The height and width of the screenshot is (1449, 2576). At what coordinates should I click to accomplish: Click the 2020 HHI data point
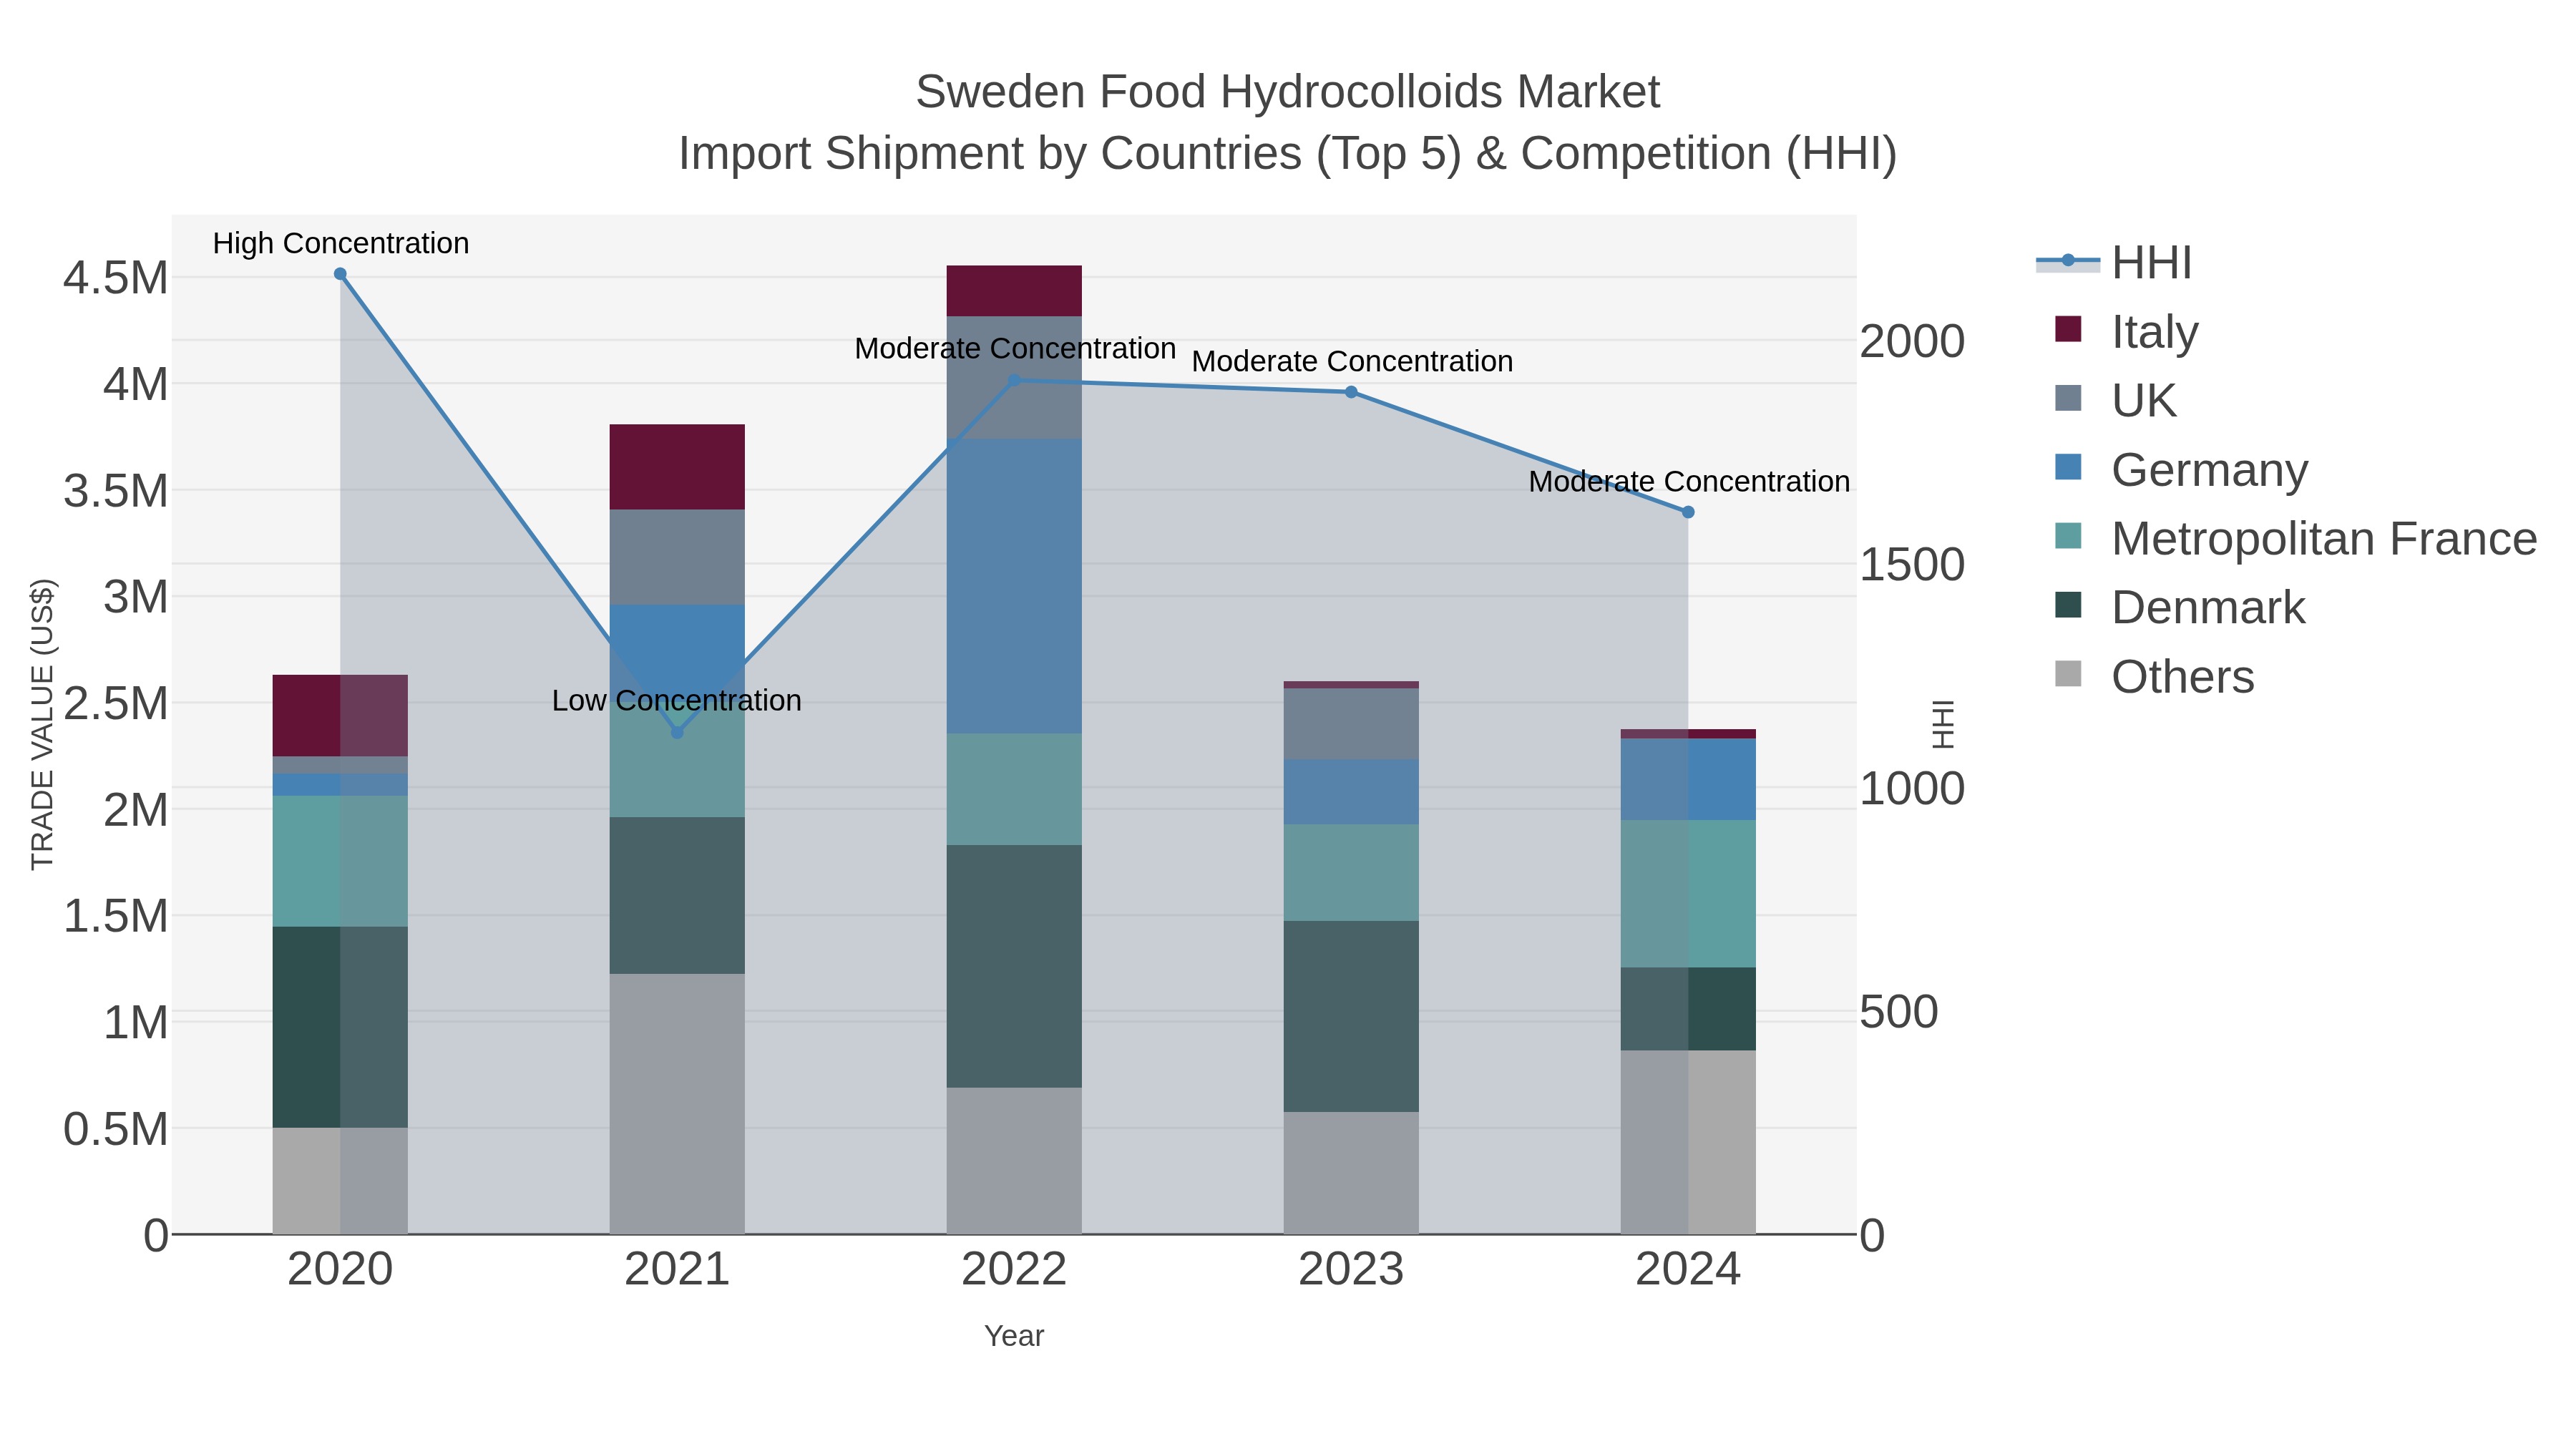click(340, 274)
